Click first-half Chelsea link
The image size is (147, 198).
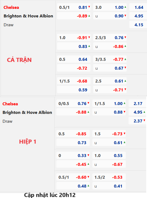10,104
